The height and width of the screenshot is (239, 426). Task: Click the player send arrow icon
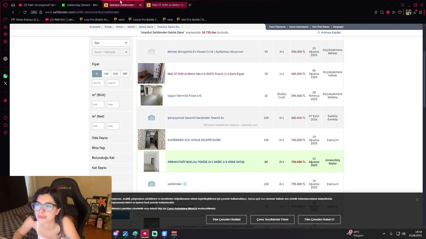click(394, 12)
